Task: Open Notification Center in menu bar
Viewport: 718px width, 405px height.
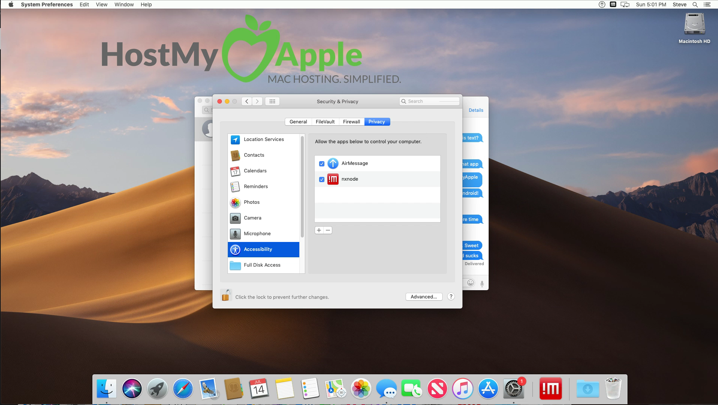Action: pyautogui.click(x=707, y=4)
